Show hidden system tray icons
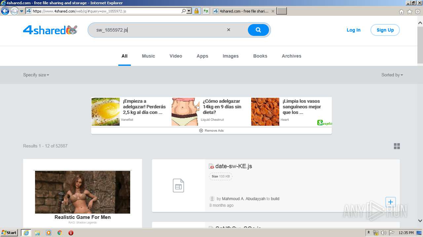Viewport: 423px width, 237px height. pos(368,233)
